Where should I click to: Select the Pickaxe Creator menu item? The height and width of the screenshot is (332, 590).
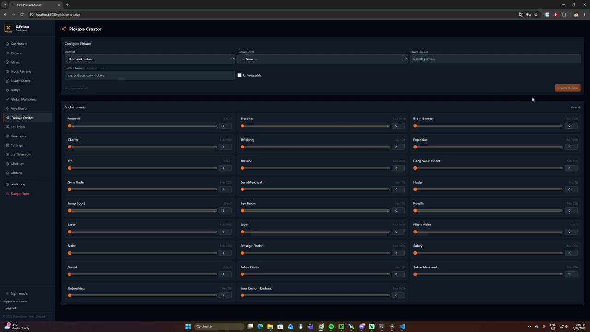(27, 118)
